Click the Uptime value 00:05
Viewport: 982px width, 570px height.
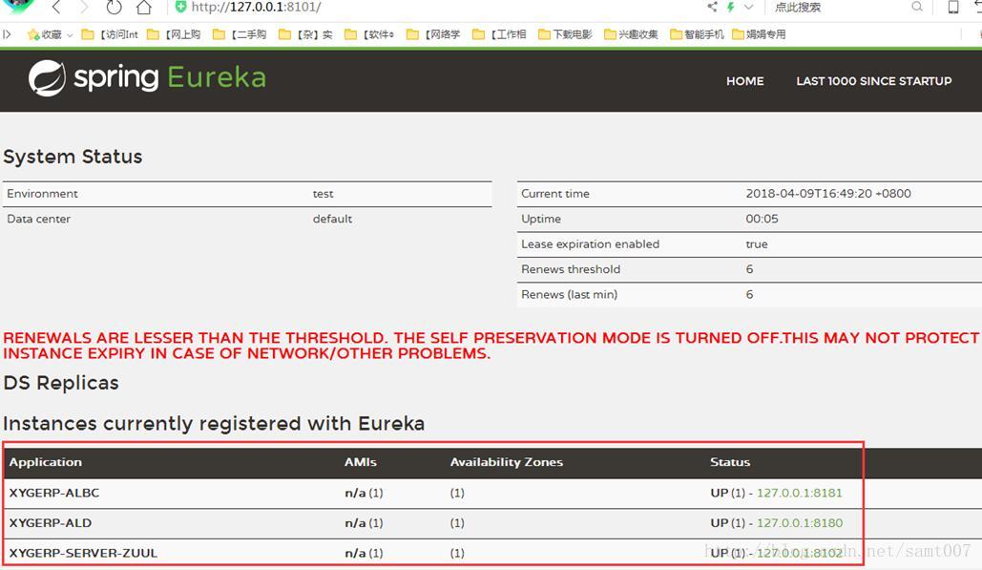(763, 219)
